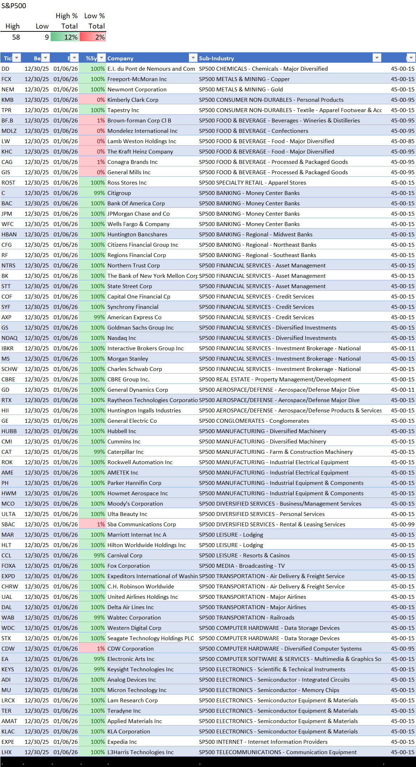The image size is (416, 767).
Task: Select the General Dynamics Corp cell
Action: 152,390
